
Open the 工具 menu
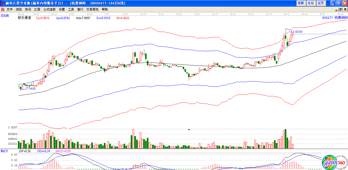71,9
